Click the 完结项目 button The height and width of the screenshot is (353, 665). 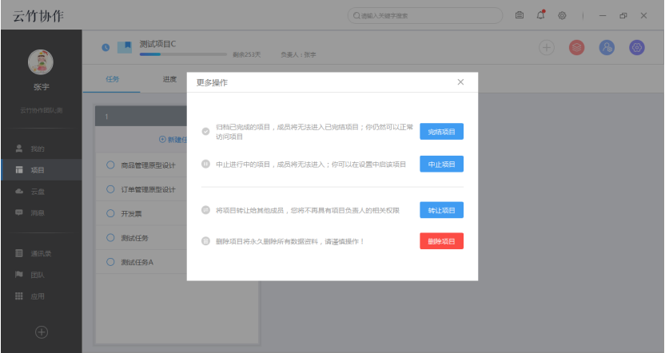pos(441,132)
